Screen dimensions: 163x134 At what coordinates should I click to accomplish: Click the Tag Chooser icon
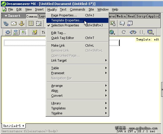click(130, 23)
